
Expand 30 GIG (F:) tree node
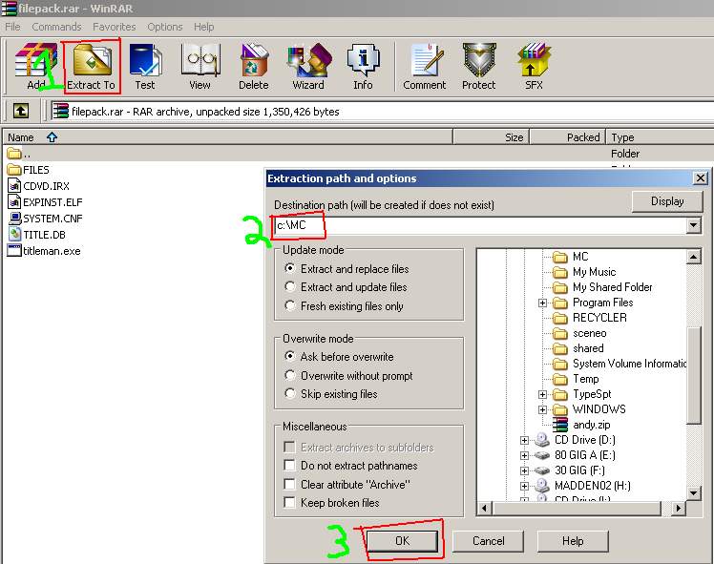coord(524,470)
